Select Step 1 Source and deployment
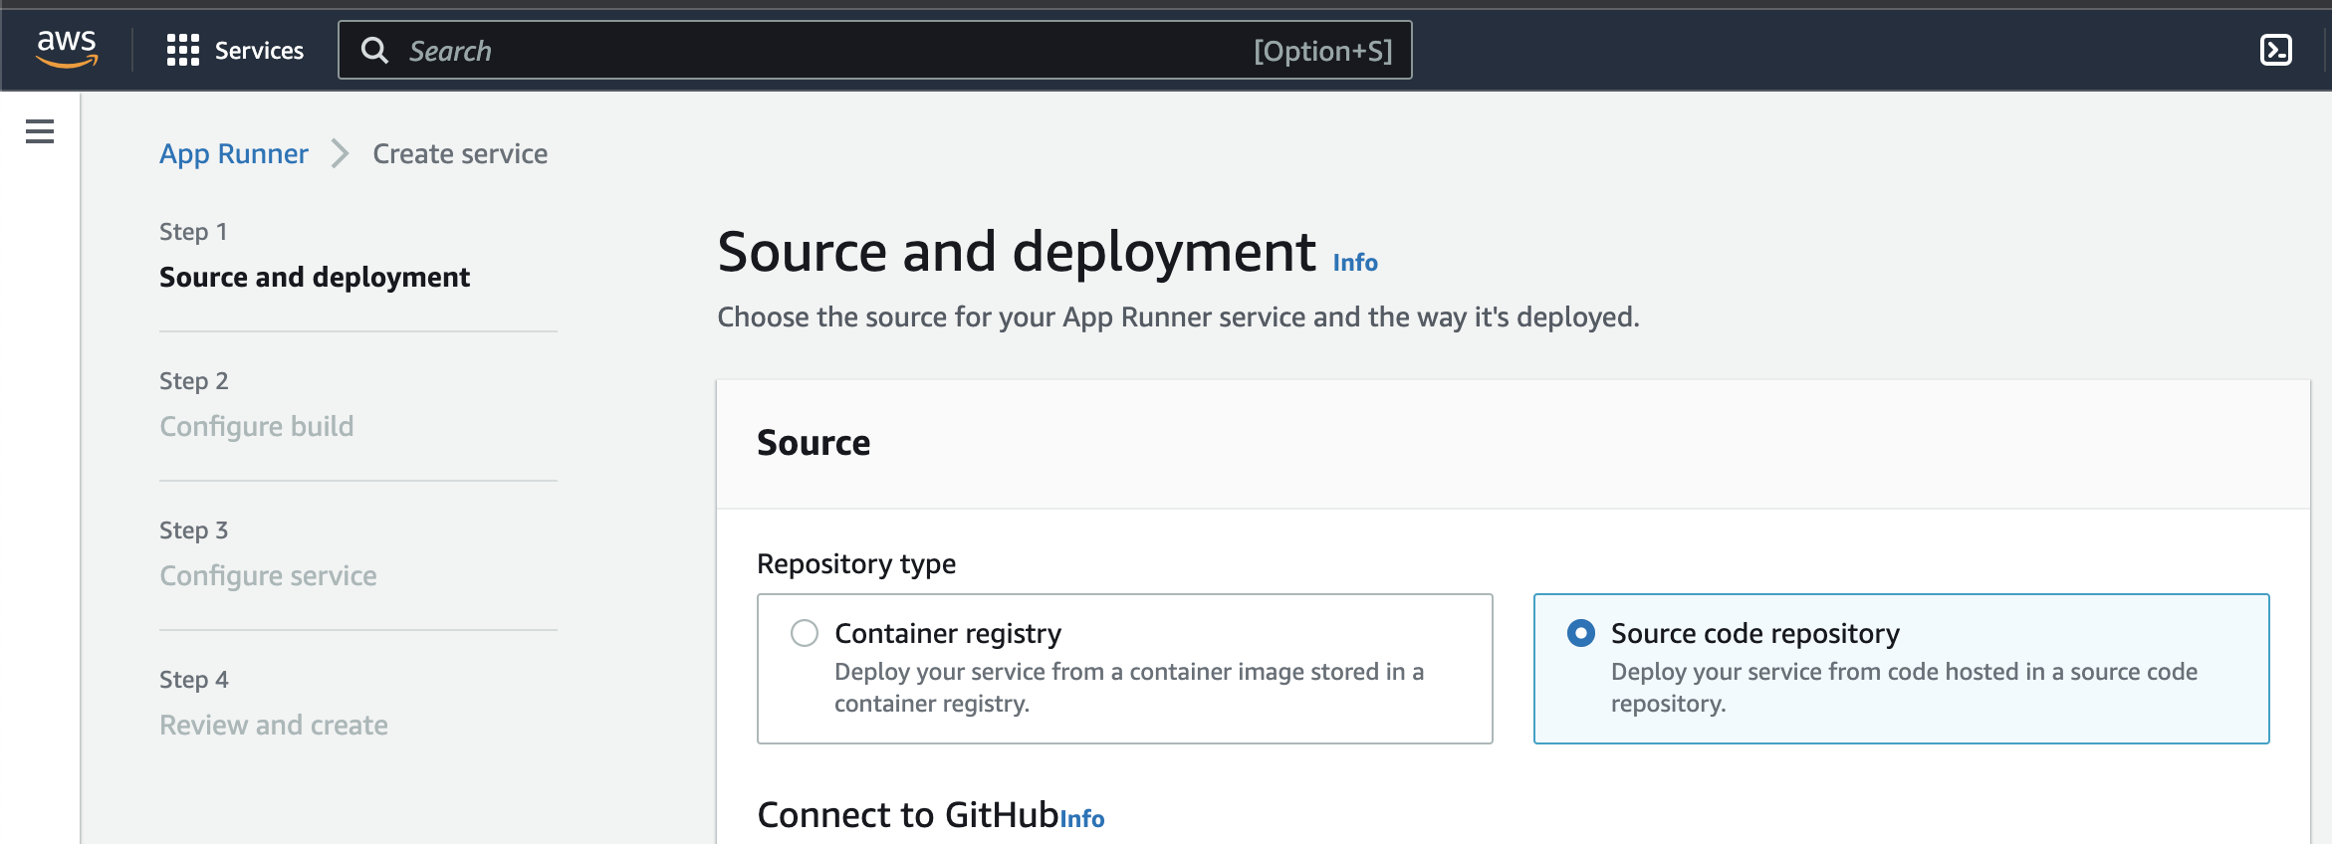This screenshot has height=844, width=2332. (x=315, y=277)
